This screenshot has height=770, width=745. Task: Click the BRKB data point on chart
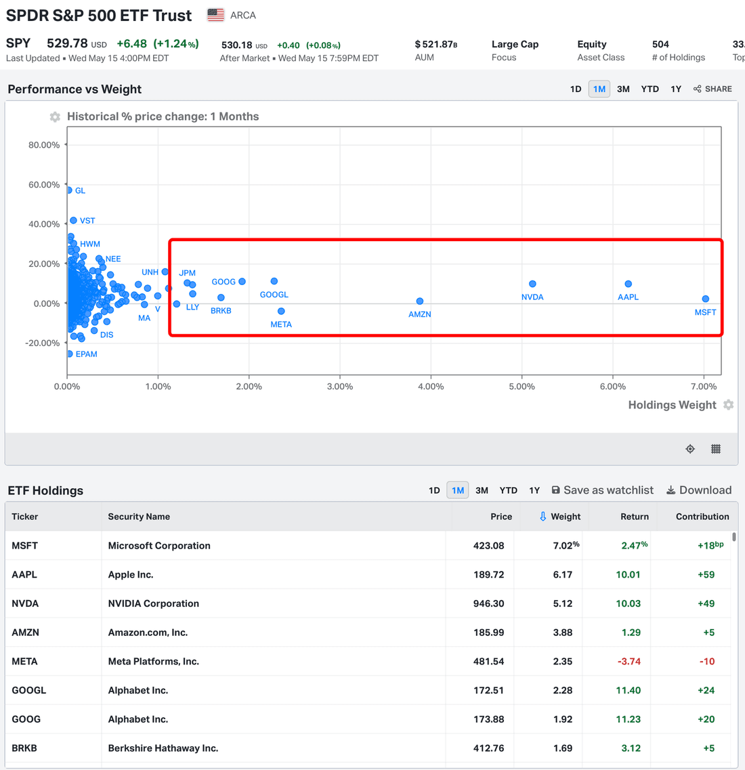[x=221, y=297]
